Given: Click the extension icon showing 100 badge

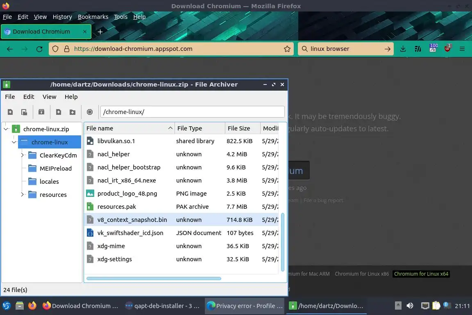Looking at the screenshot, I should (433, 48).
